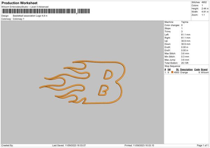210x148 pixels.
Task: Click the barcode at top
Action: (45, 11)
